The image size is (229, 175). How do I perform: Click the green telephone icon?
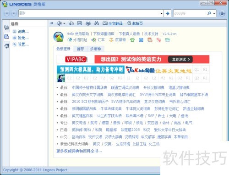pyautogui.click(x=132, y=40)
